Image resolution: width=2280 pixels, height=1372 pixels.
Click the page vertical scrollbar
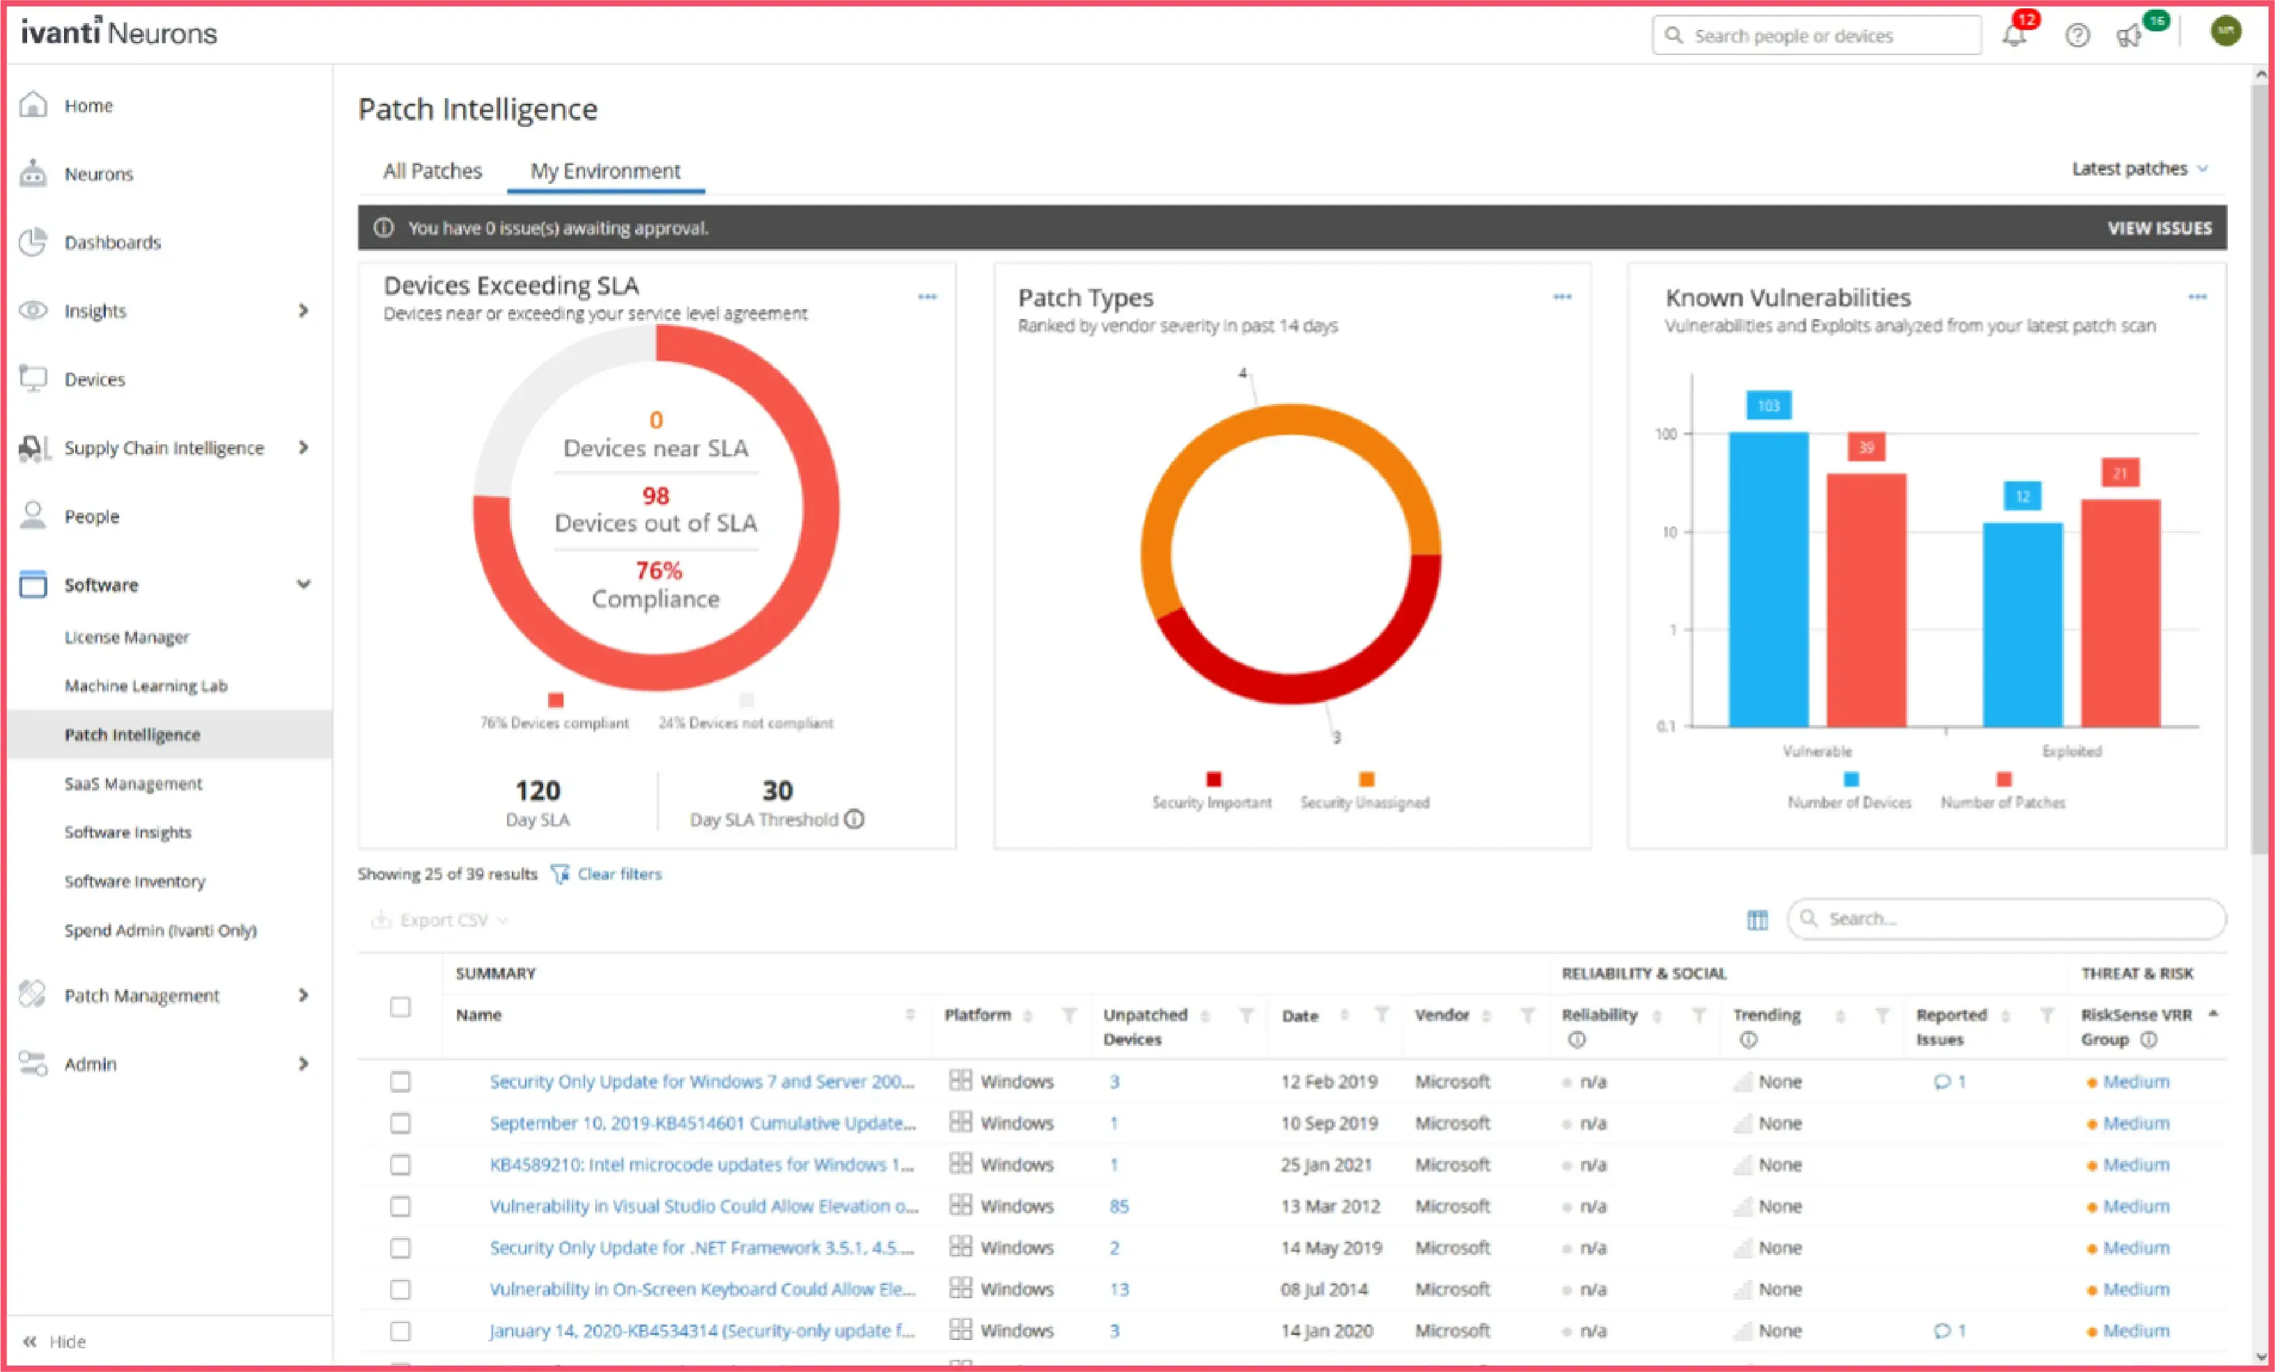pyautogui.click(x=2260, y=469)
